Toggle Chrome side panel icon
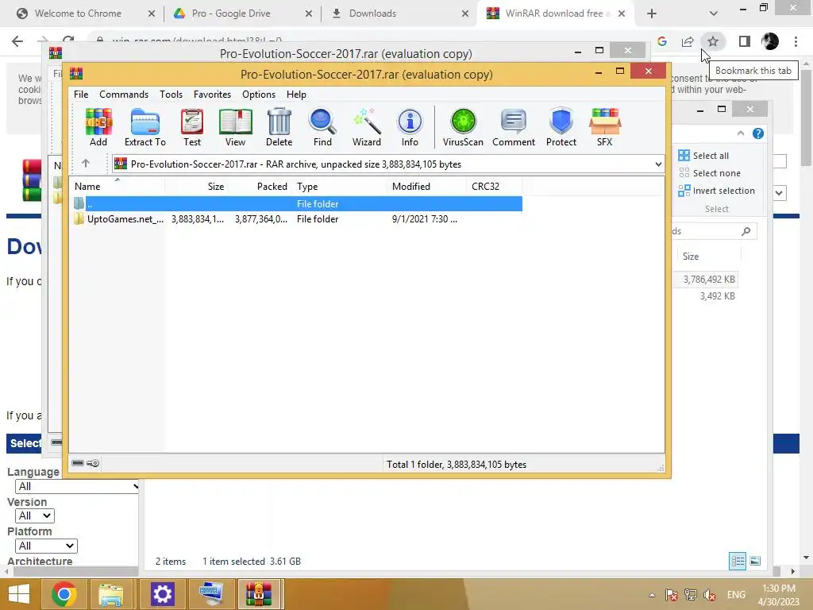This screenshot has width=813, height=610. (745, 41)
